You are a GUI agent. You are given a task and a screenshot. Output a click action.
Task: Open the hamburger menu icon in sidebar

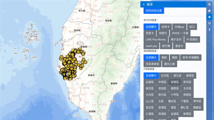point(209,5)
